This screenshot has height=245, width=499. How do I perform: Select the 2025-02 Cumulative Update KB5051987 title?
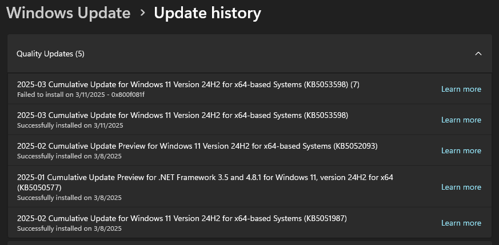coord(182,218)
